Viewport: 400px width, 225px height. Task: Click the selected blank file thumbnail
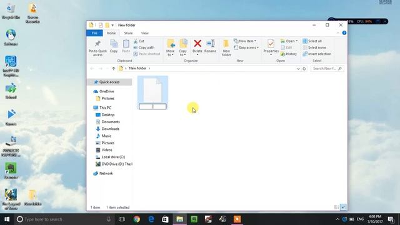152,90
